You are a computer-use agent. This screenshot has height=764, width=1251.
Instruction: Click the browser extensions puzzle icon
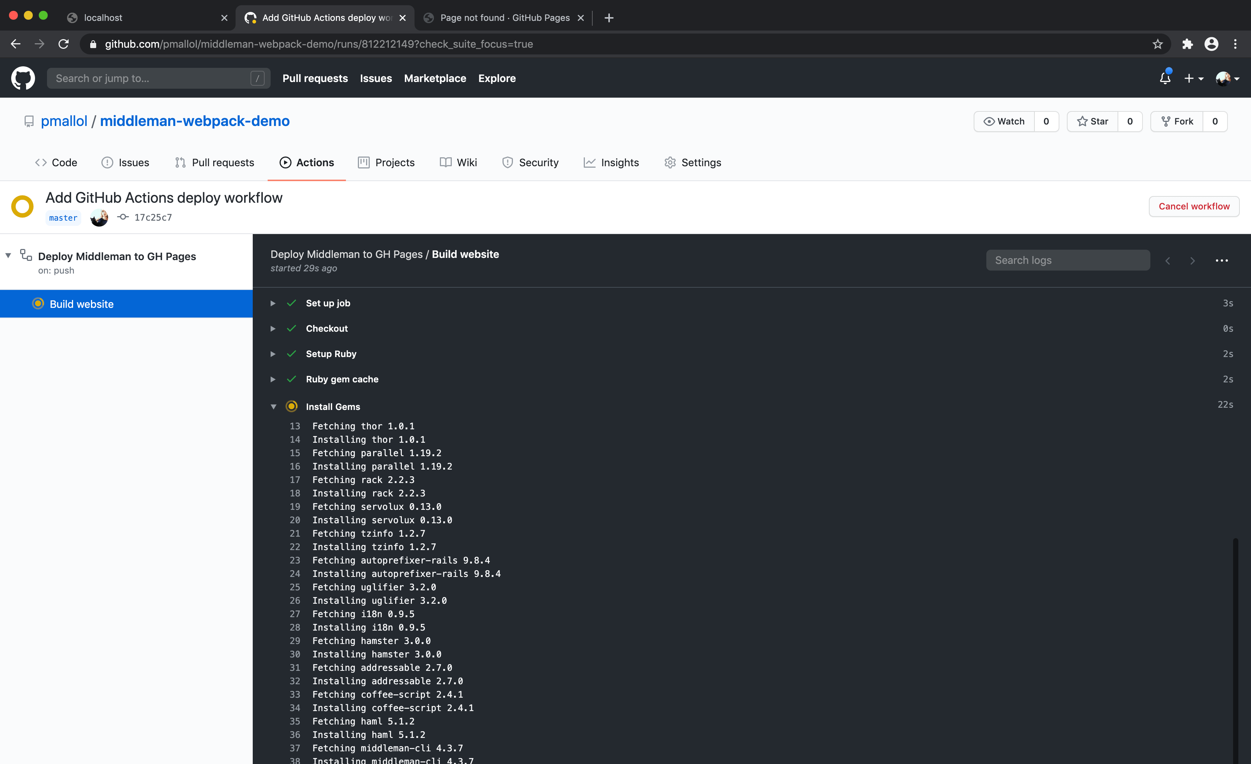1188,44
